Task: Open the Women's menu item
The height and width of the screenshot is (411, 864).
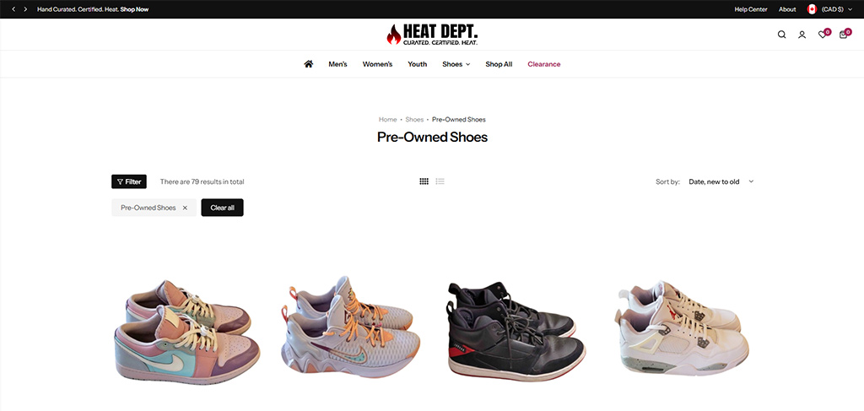Action: click(x=377, y=64)
